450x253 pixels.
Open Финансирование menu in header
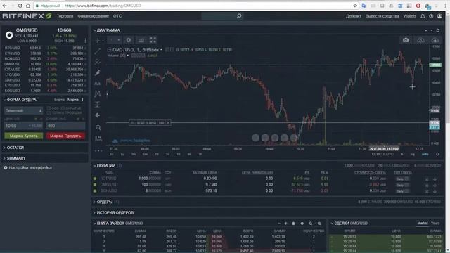point(94,16)
